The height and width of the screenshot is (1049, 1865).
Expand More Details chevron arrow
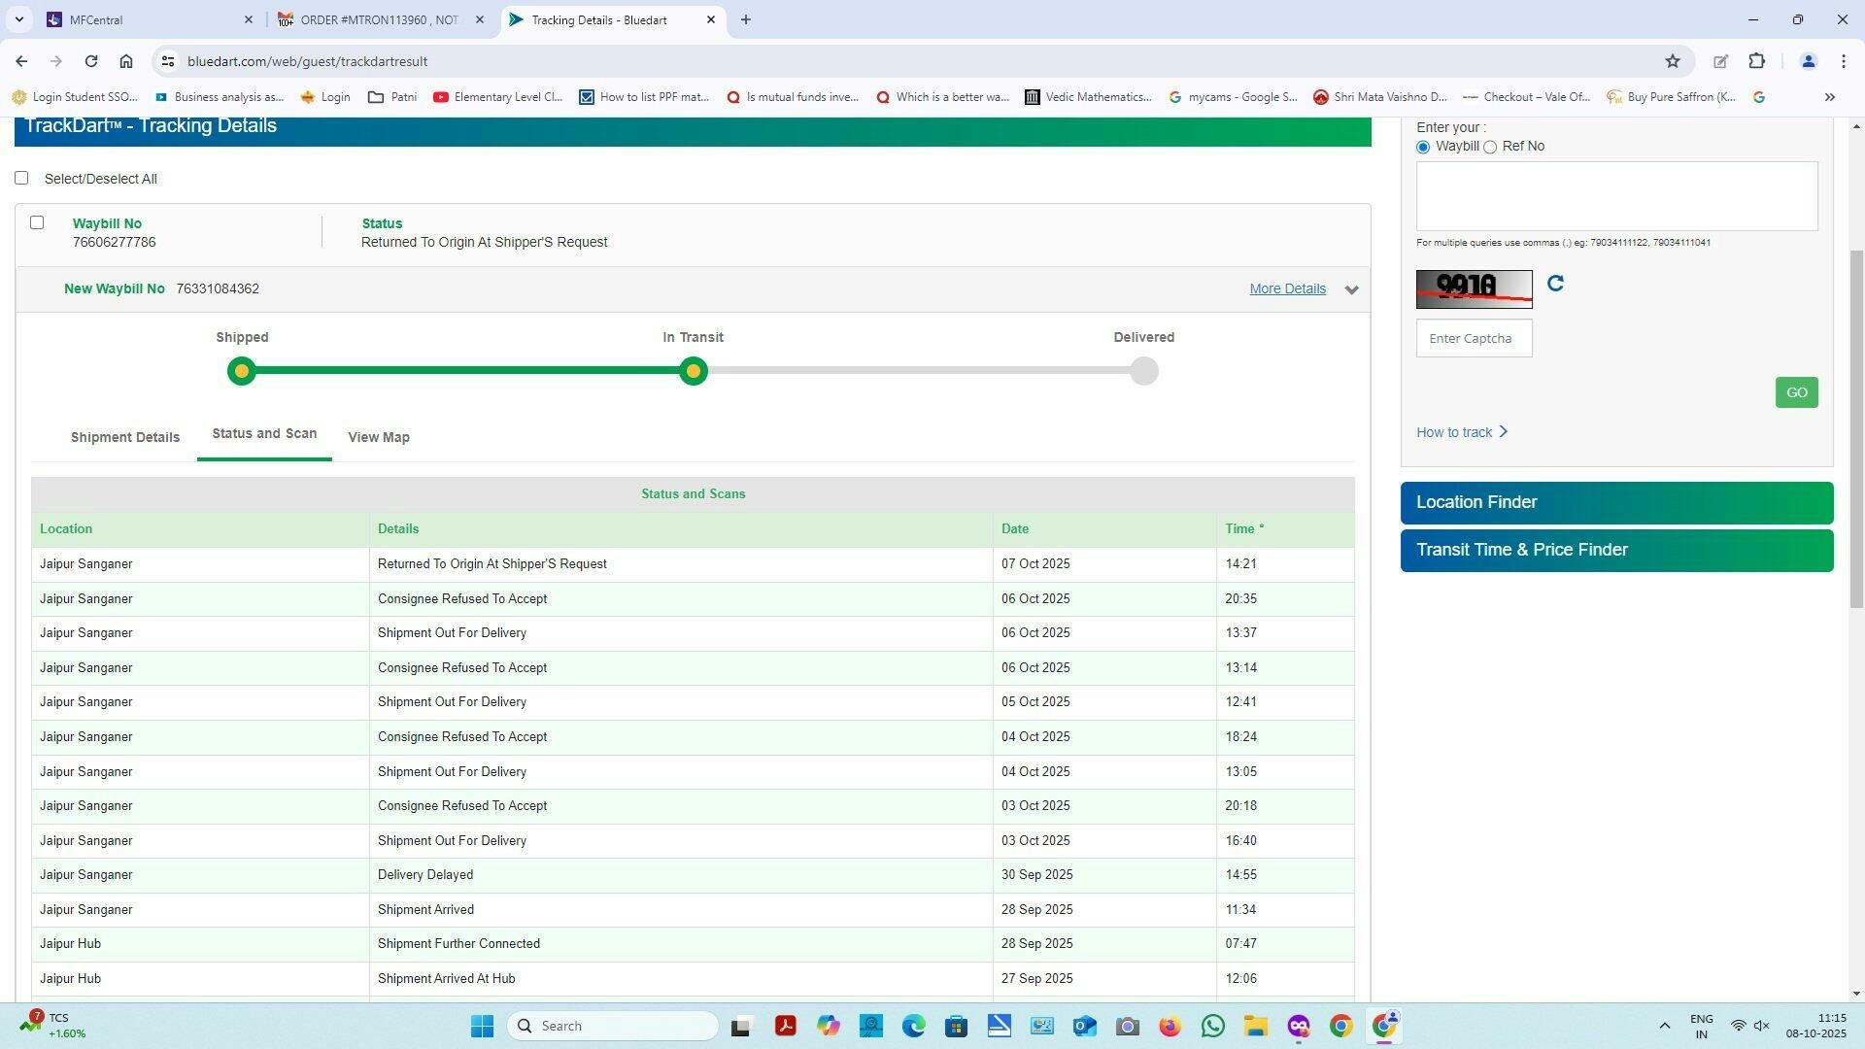tap(1351, 289)
